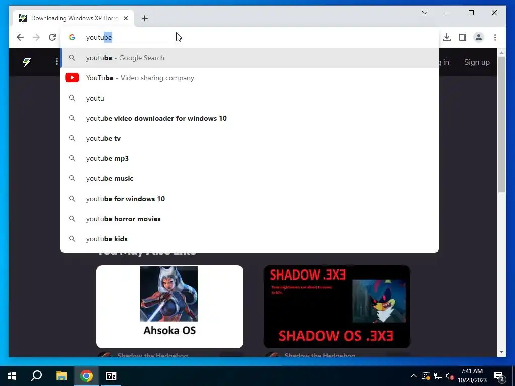This screenshot has width=515, height=386.
Task: Click the red YouTube logo icon
Action: (x=72, y=78)
